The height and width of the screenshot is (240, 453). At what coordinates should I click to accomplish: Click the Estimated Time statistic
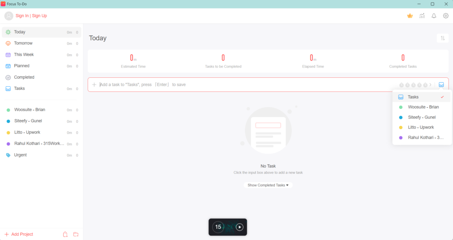point(133,61)
